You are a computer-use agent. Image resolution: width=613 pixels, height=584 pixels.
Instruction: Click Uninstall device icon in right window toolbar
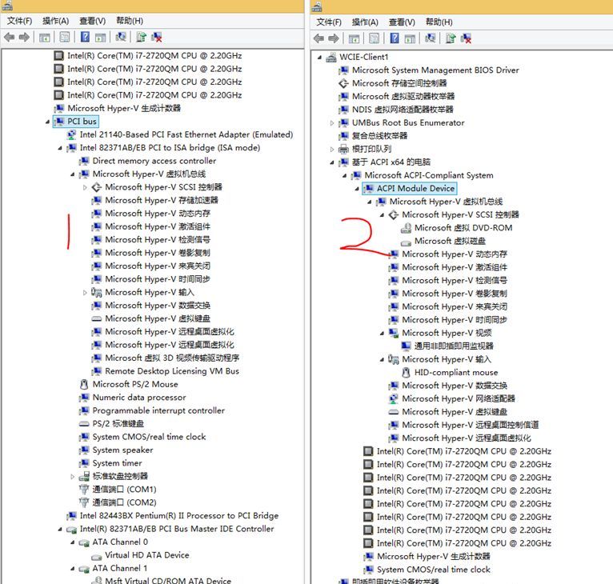coord(466,38)
